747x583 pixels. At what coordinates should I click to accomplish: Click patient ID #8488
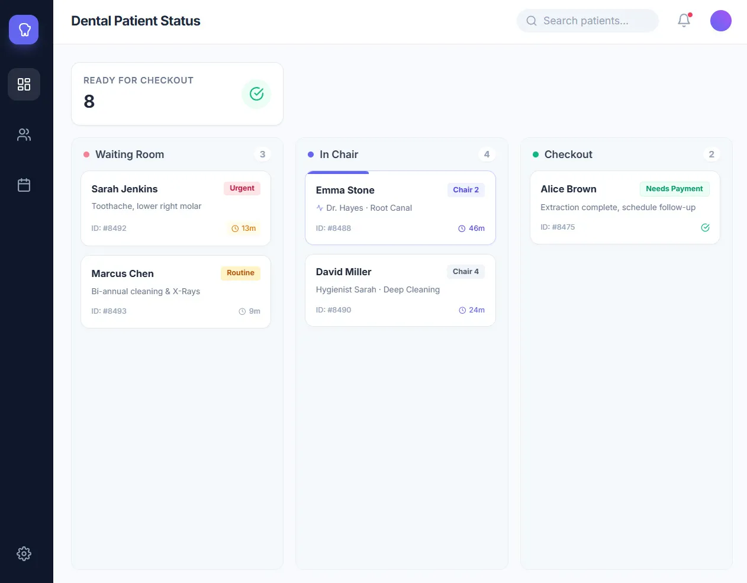pos(333,228)
